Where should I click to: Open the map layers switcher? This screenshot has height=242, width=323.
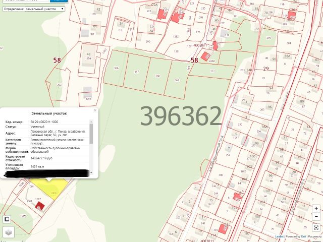pos(9,232)
